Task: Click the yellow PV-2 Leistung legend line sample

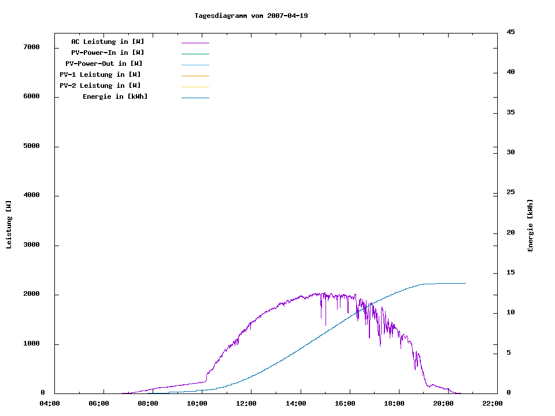Action: (195, 87)
